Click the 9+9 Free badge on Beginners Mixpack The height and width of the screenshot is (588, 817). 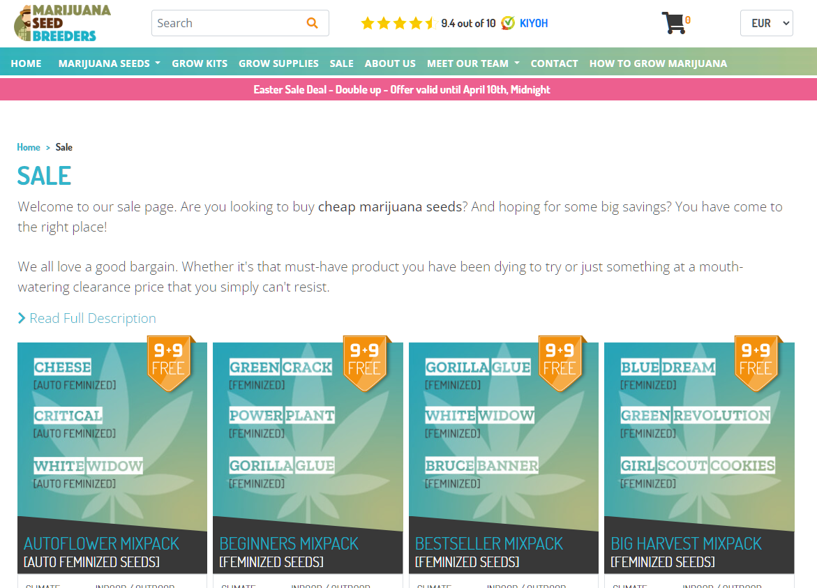[365, 364]
